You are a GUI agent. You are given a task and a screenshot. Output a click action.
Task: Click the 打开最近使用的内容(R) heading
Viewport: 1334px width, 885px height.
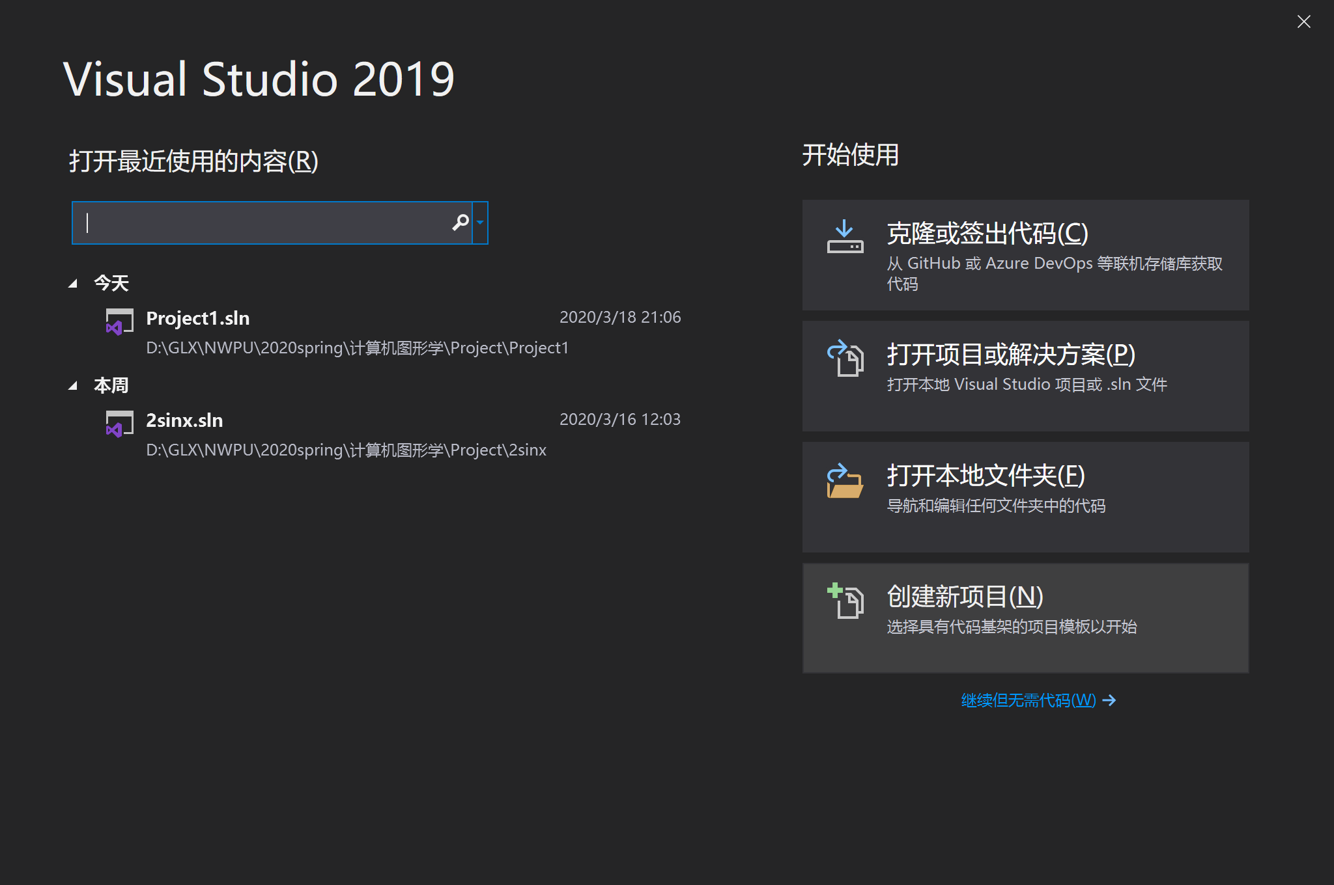pyautogui.click(x=193, y=161)
